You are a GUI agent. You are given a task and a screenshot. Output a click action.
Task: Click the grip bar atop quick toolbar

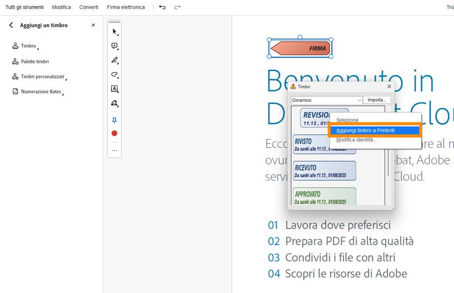(x=115, y=22)
